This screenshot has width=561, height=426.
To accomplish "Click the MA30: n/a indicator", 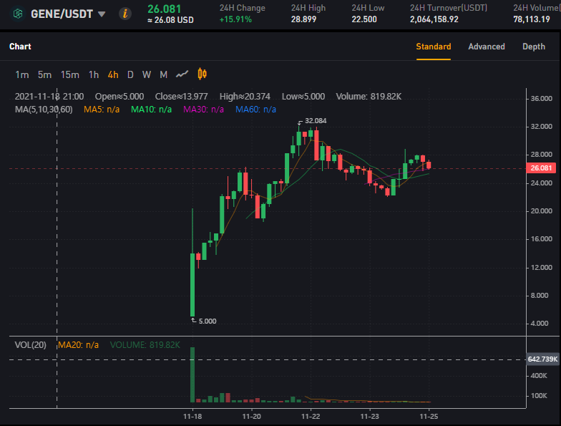I will pyautogui.click(x=203, y=109).
